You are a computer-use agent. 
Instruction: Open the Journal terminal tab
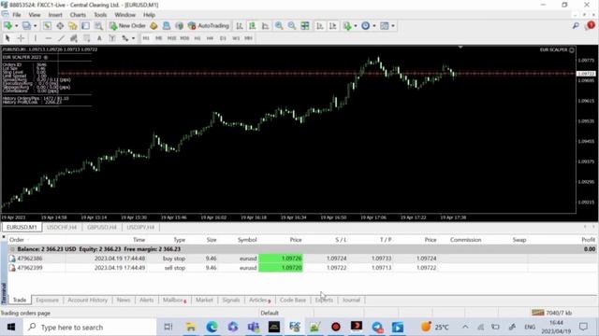[351, 301]
